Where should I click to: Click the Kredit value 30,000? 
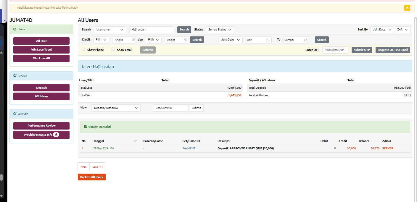coord(352,148)
